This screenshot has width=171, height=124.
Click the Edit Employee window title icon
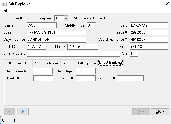click(x=4, y=4)
